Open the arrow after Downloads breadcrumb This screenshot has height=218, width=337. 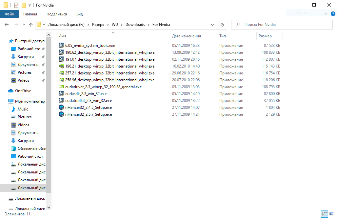(x=149, y=25)
